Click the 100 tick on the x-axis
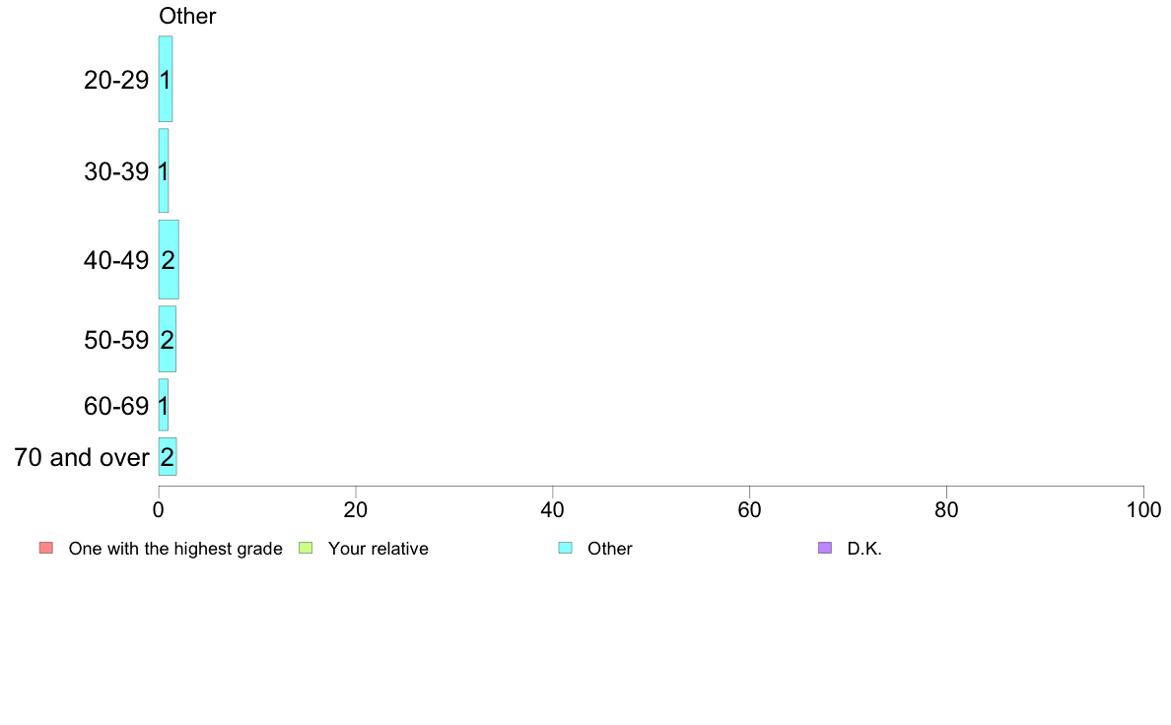Image resolution: width=1171 pixels, height=725 pixels. tap(1143, 510)
